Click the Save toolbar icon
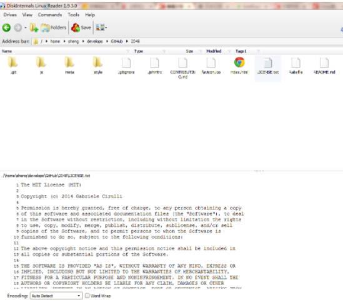Screen dimensions: 343x302 tap(81, 28)
